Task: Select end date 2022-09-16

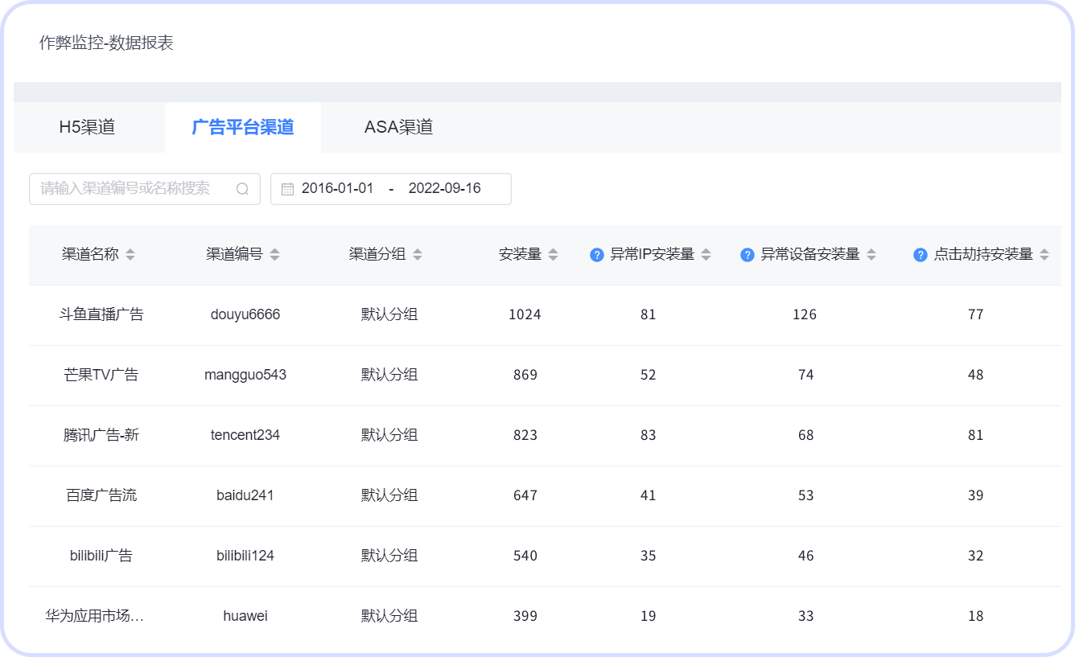Action: coord(444,189)
